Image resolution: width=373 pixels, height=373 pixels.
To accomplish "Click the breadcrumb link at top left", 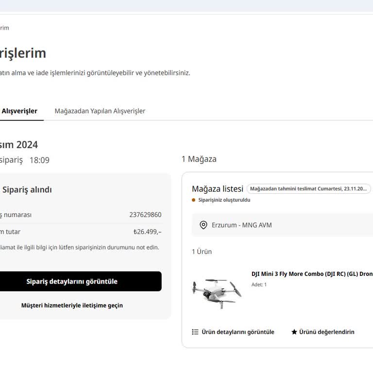I will (4, 28).
